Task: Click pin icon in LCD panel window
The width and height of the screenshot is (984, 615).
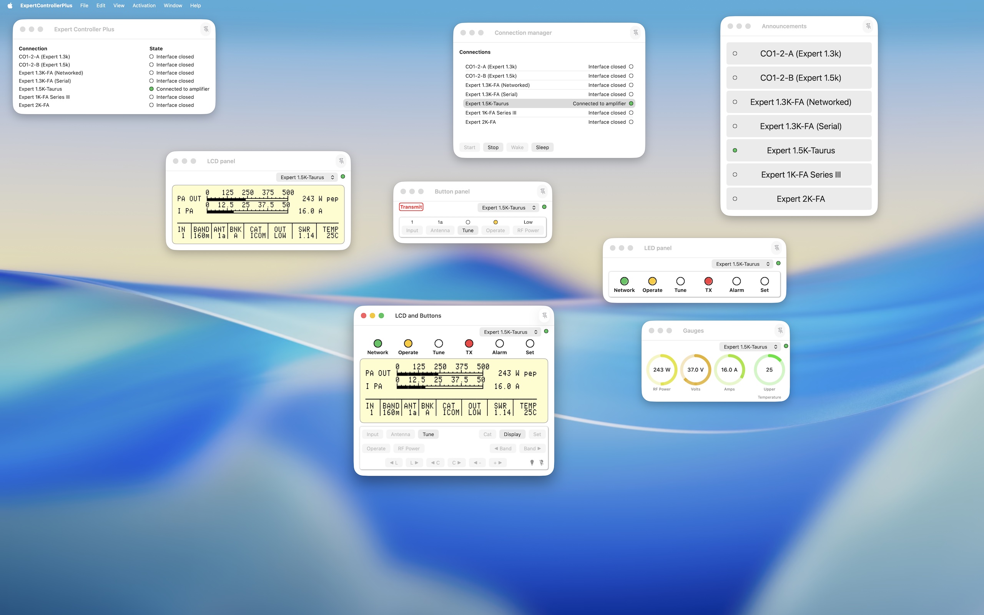Action: tap(342, 161)
